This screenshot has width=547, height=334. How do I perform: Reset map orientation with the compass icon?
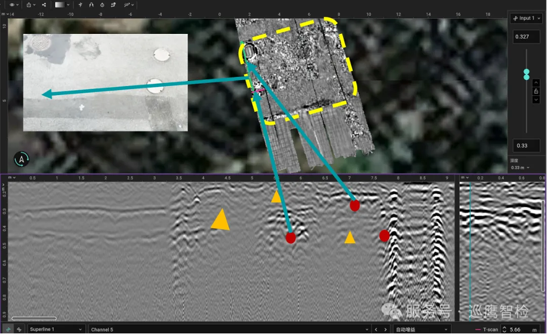click(22, 160)
